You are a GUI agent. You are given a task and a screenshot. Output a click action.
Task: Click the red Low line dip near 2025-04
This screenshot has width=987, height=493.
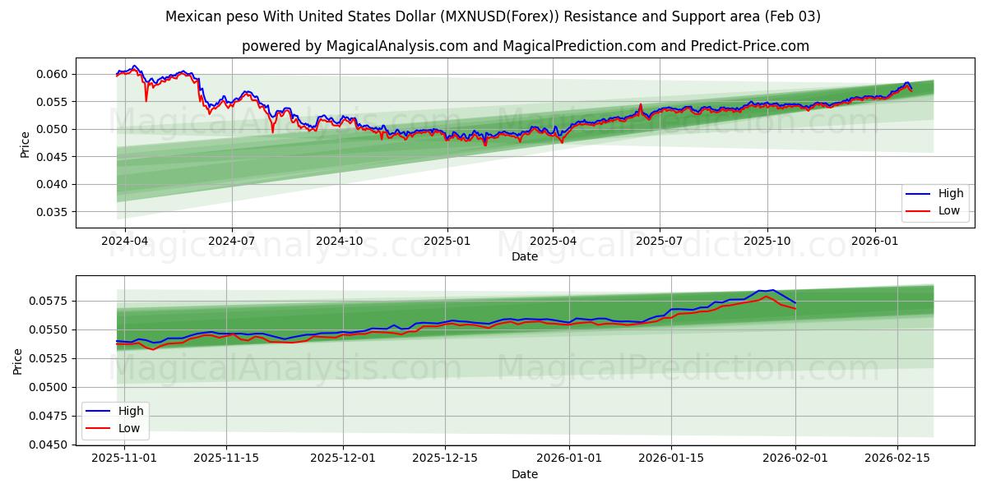pyautogui.click(x=561, y=141)
